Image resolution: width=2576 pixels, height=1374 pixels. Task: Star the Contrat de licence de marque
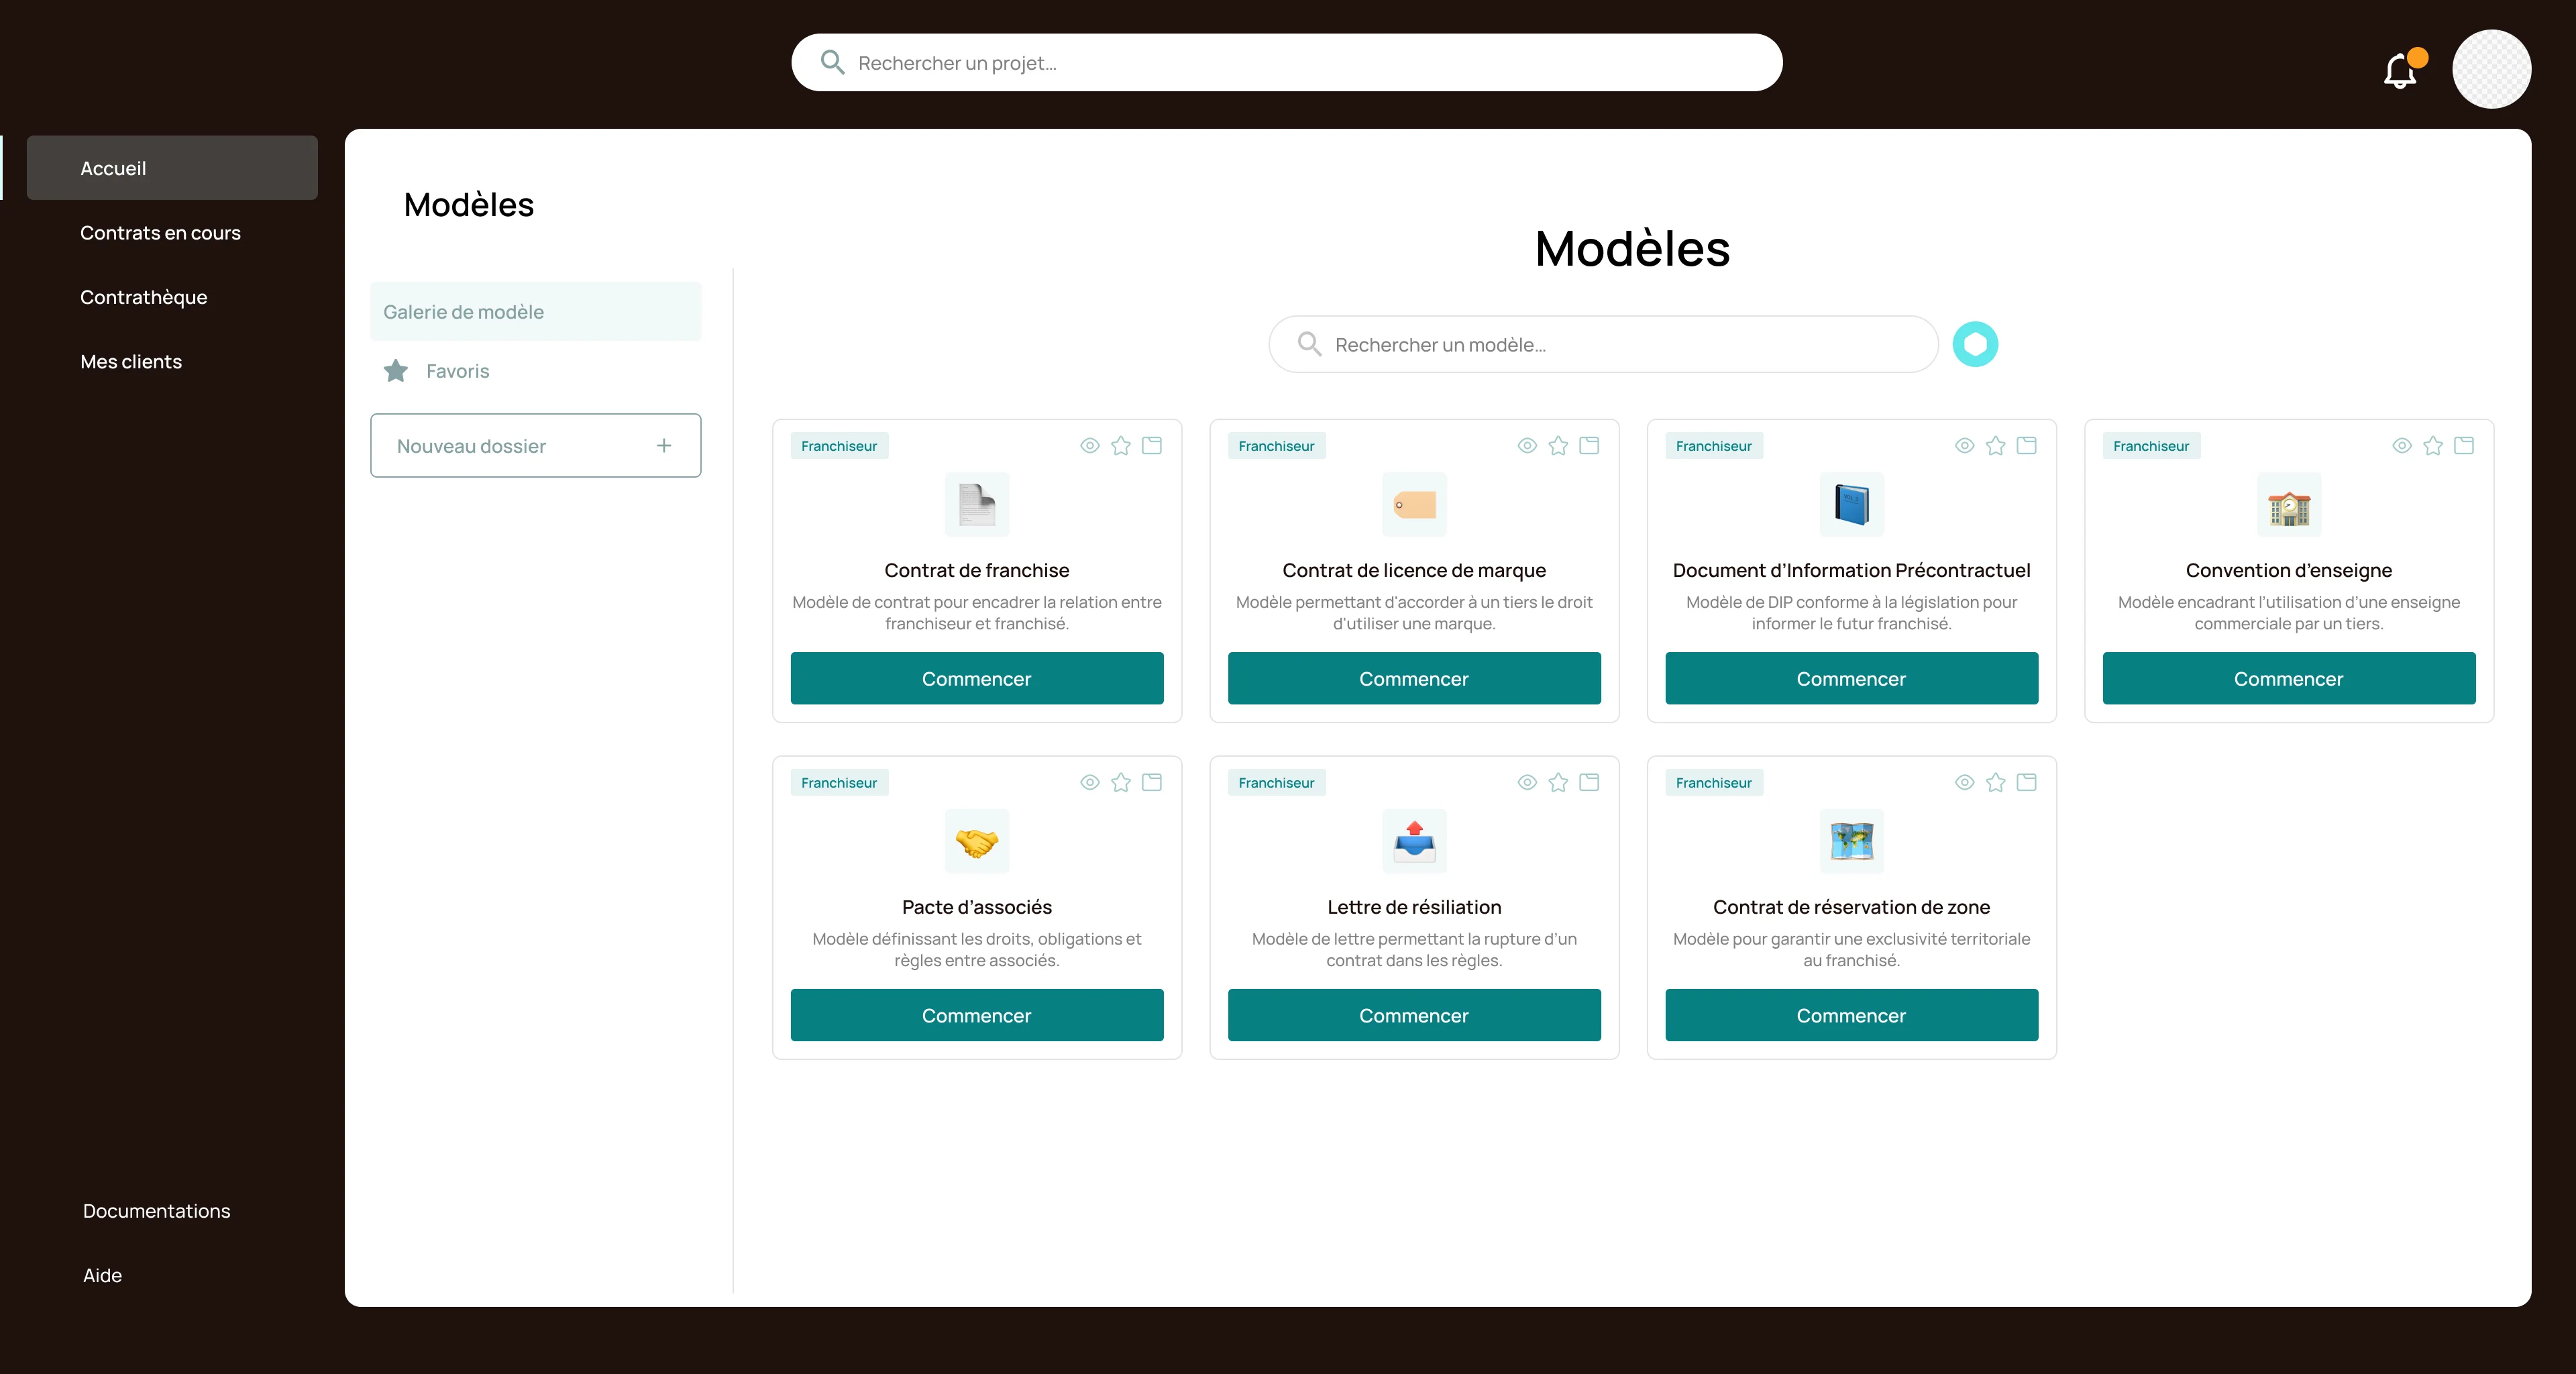1558,446
